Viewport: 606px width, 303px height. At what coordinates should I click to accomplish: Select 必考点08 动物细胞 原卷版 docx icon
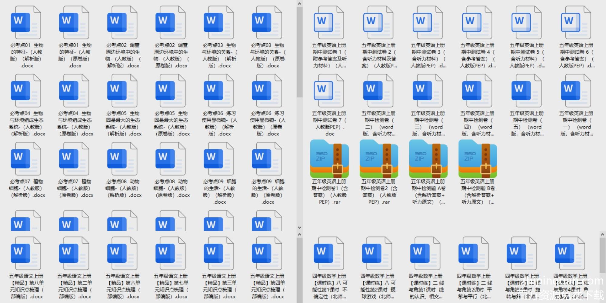pos(171,159)
